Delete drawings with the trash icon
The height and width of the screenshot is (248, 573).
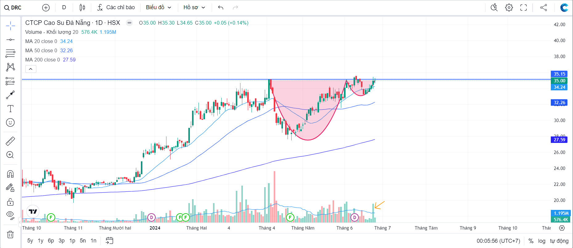click(x=10, y=234)
